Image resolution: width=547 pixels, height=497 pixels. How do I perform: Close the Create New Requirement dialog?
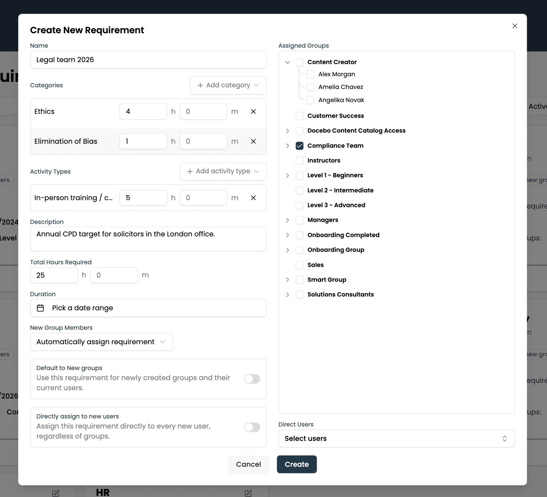[514, 26]
